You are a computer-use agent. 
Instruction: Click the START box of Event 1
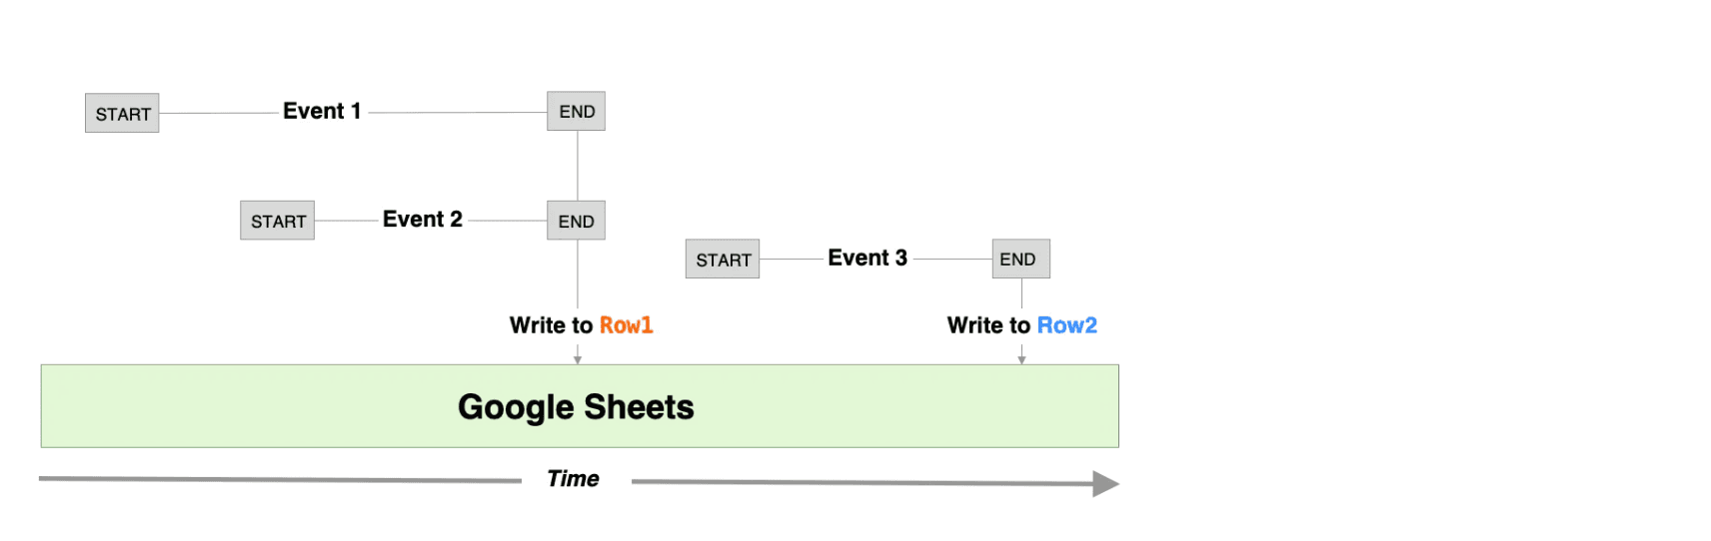click(122, 114)
